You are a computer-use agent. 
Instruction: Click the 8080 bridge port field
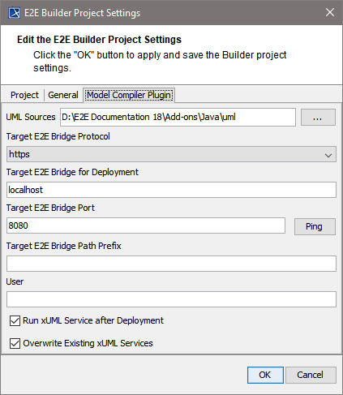click(146, 225)
